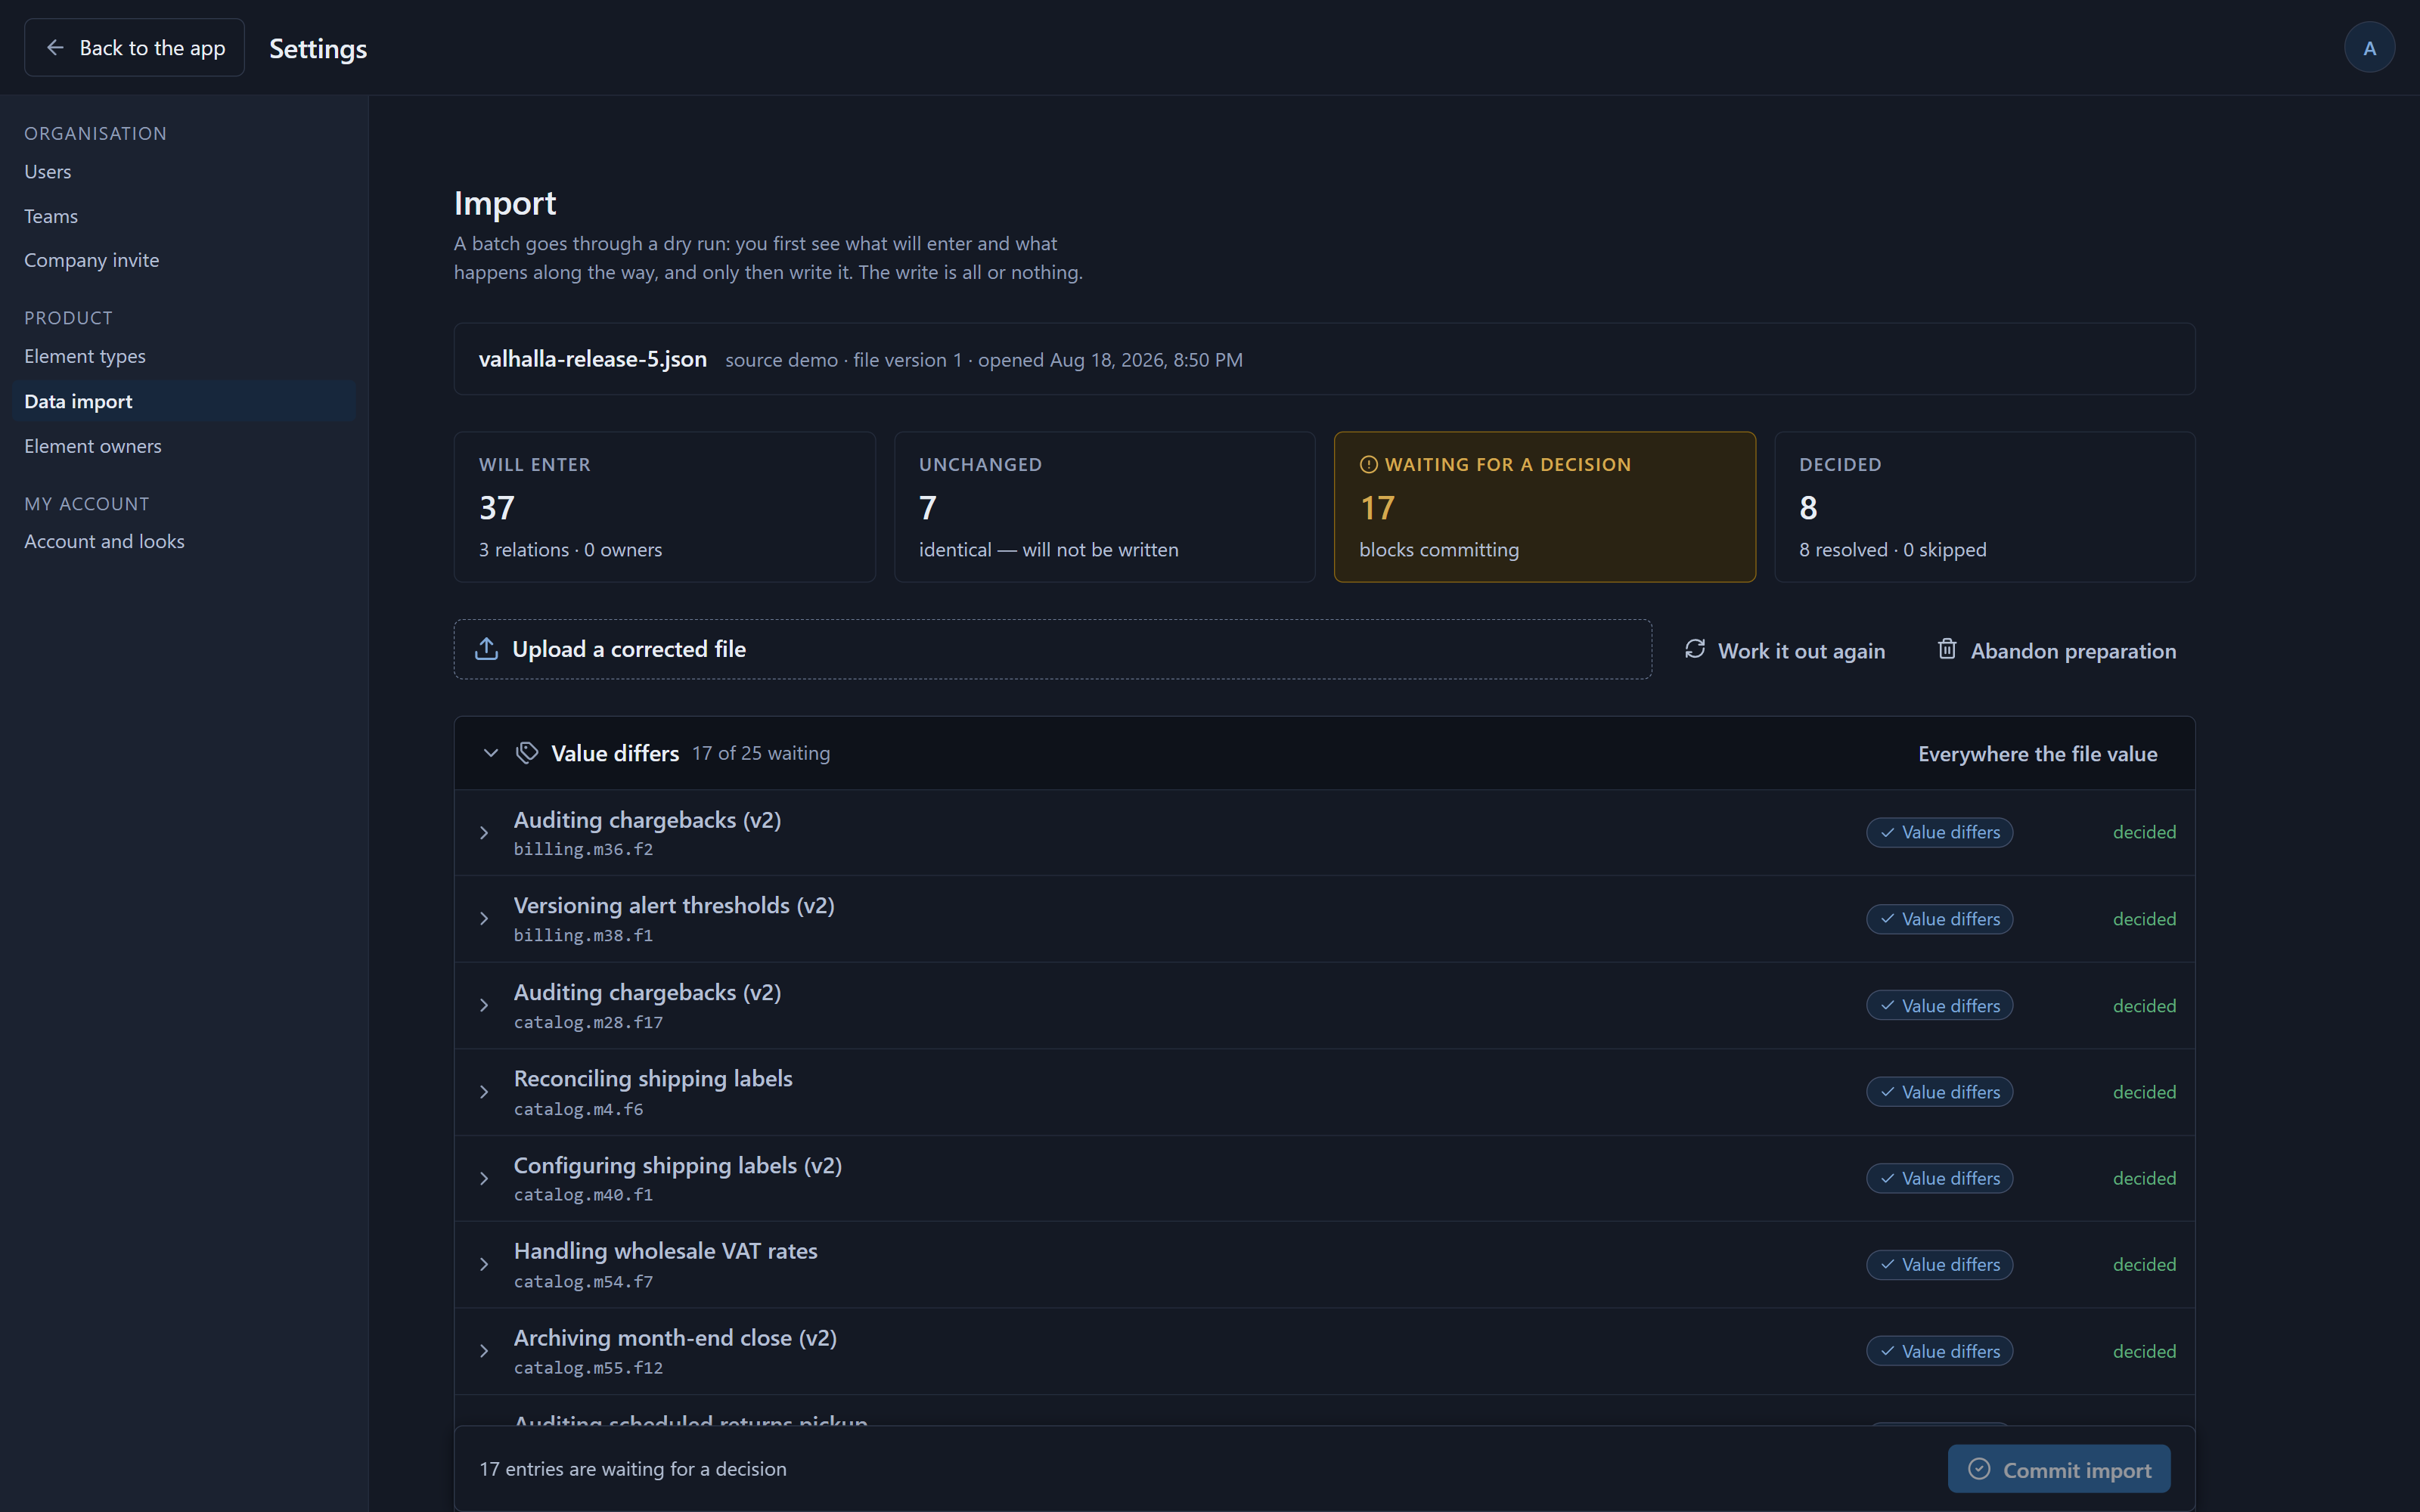Click the valhalla-release-5.json file name
The image size is (2420, 1512).
[593, 359]
